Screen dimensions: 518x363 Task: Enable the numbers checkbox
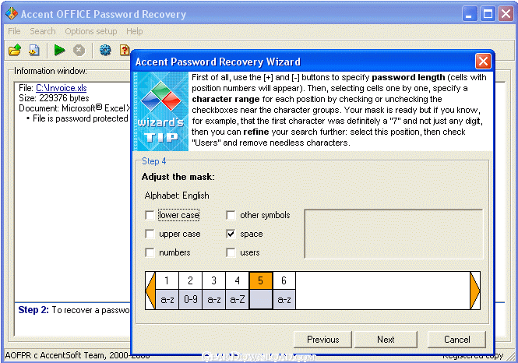150,252
